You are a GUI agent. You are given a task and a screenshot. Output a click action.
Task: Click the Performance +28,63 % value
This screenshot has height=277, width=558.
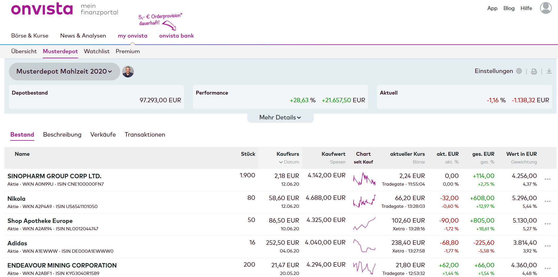point(303,100)
